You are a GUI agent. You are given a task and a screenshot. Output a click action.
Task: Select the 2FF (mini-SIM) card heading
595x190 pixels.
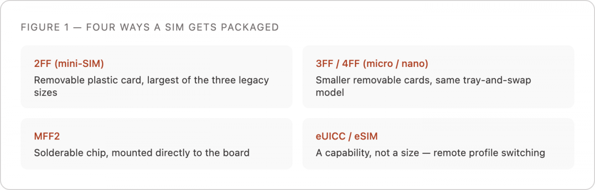click(69, 63)
